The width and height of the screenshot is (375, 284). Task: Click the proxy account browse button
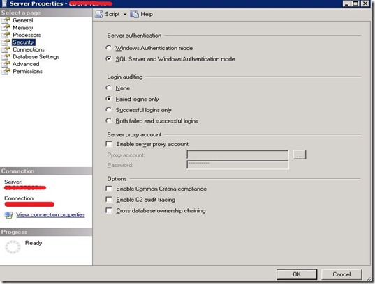pos(300,155)
